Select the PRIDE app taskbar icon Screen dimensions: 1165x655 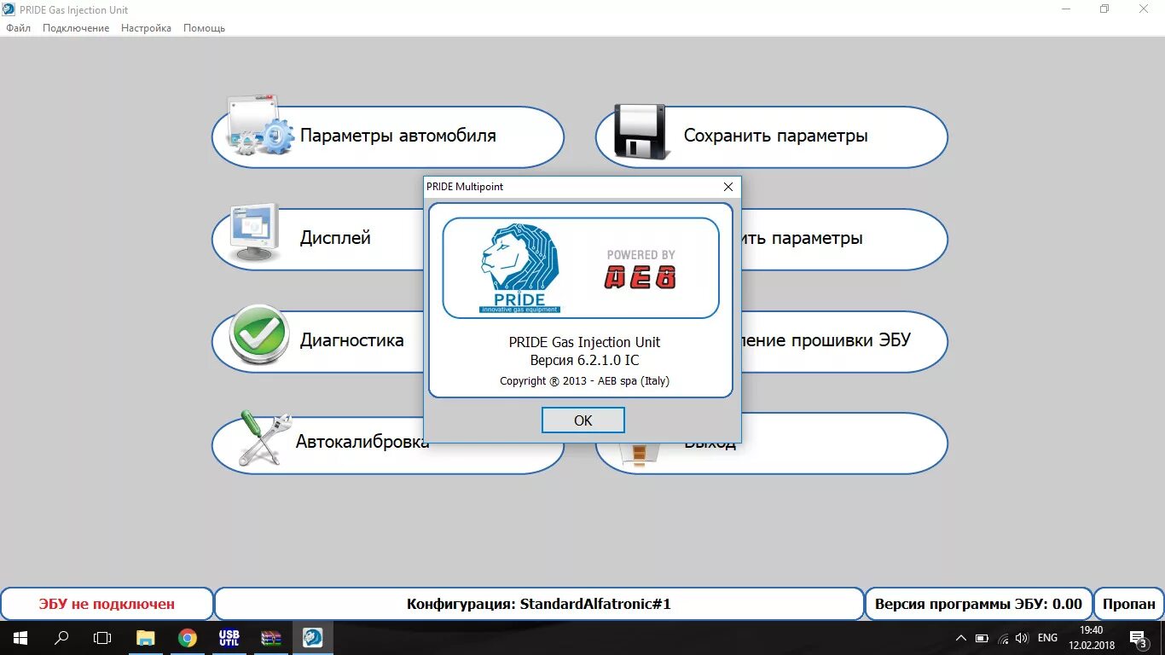[313, 638]
